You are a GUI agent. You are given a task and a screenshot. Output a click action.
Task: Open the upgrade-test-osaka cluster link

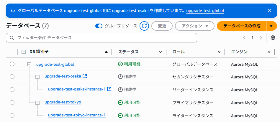pyautogui.click(x=63, y=76)
